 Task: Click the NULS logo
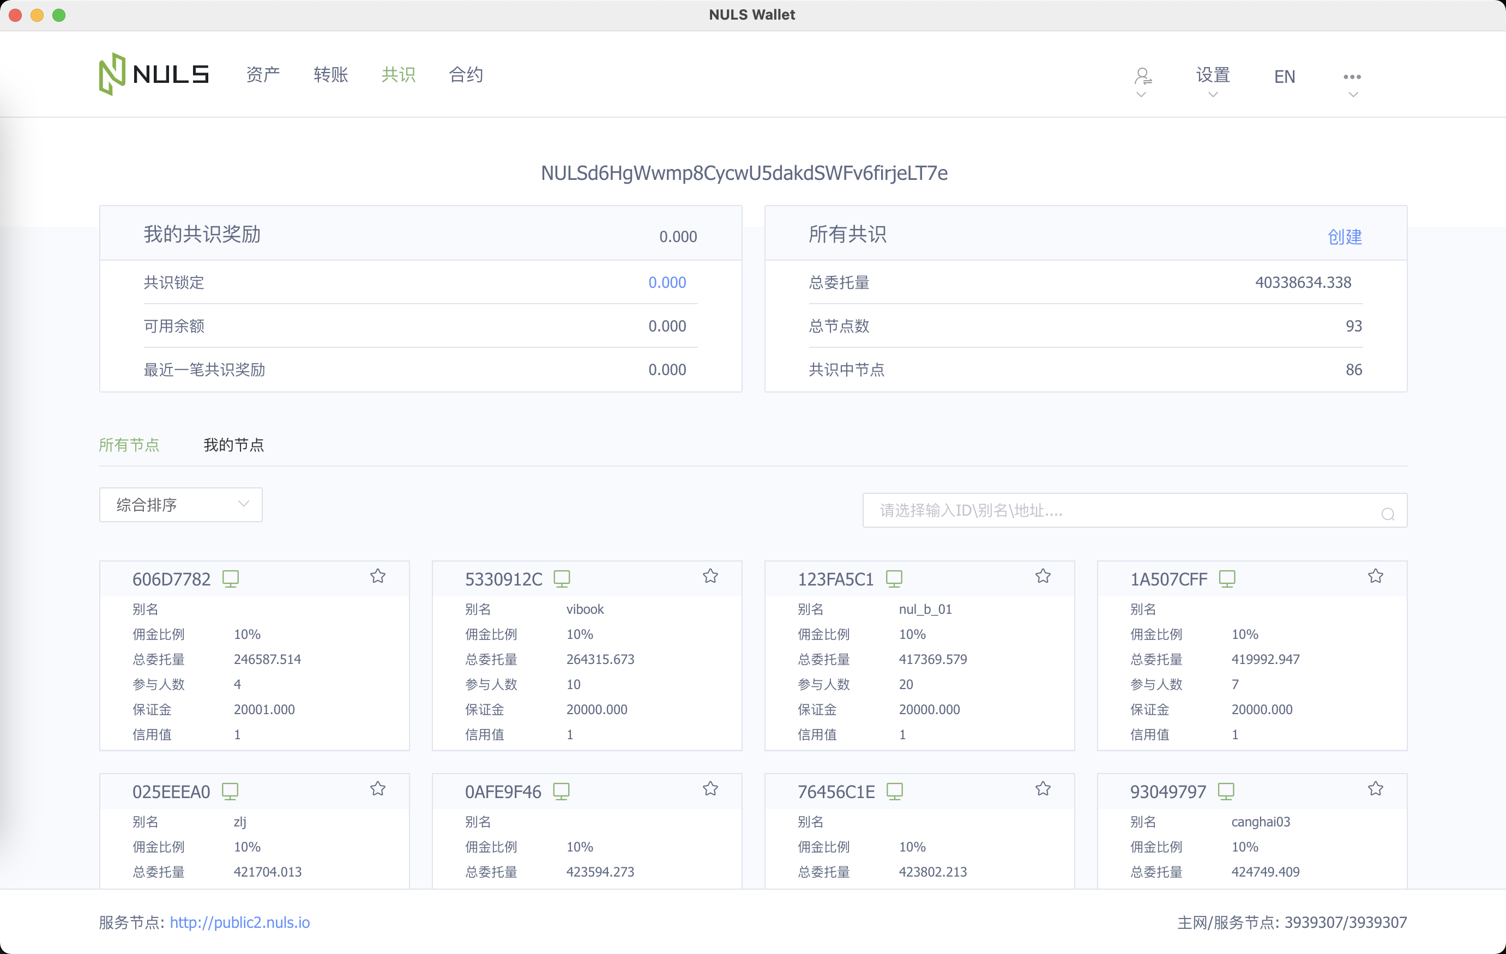point(154,74)
